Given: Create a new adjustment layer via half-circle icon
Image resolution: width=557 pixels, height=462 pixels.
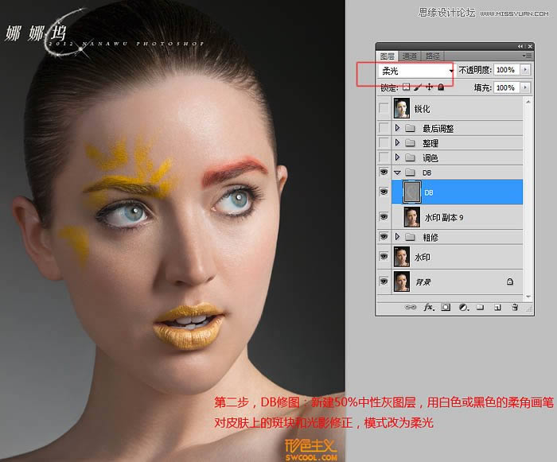Looking at the screenshot, I should point(462,306).
